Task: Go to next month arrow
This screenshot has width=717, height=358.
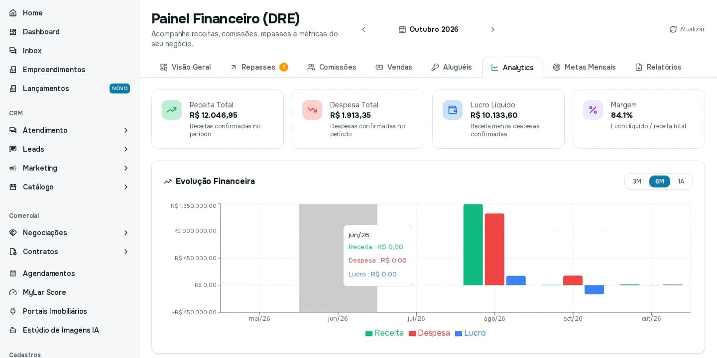Action: 493,29
